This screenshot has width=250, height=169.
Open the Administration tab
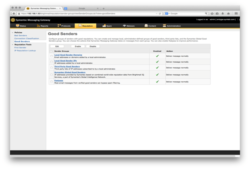[x=172, y=26]
